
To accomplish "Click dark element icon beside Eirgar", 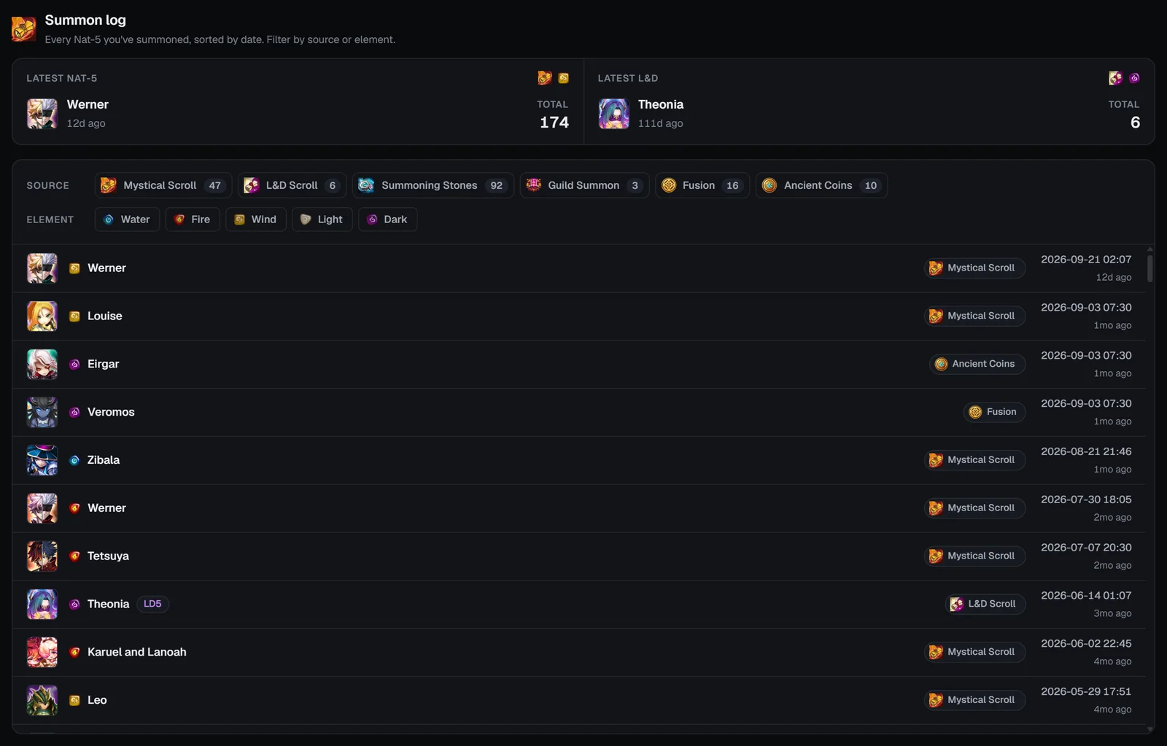I will pyautogui.click(x=74, y=364).
